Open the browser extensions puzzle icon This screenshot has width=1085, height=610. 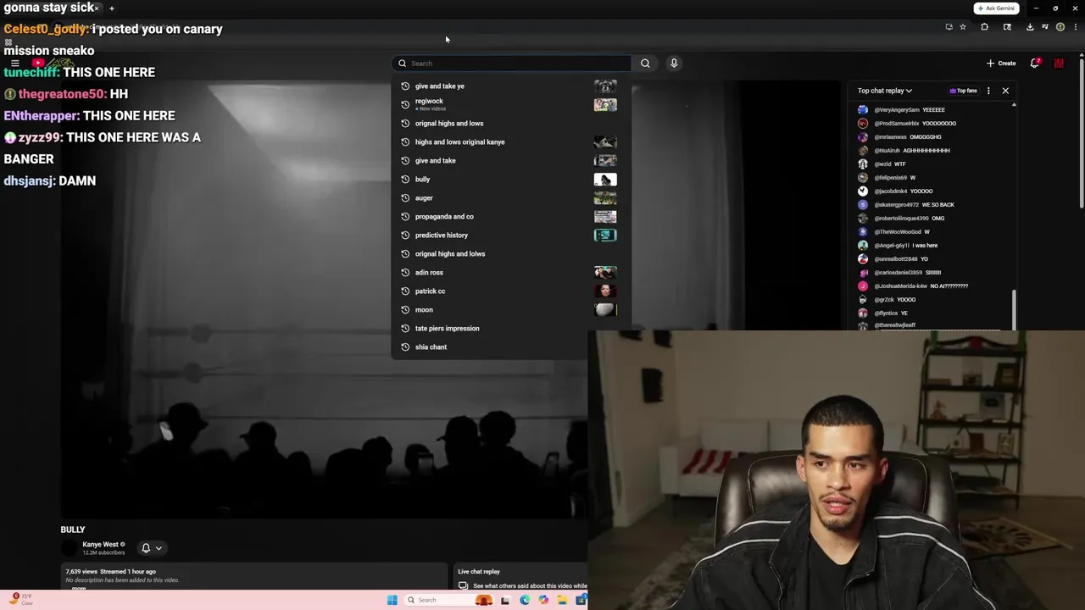[984, 27]
